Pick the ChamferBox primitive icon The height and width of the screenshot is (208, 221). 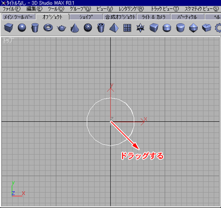coord(154,28)
